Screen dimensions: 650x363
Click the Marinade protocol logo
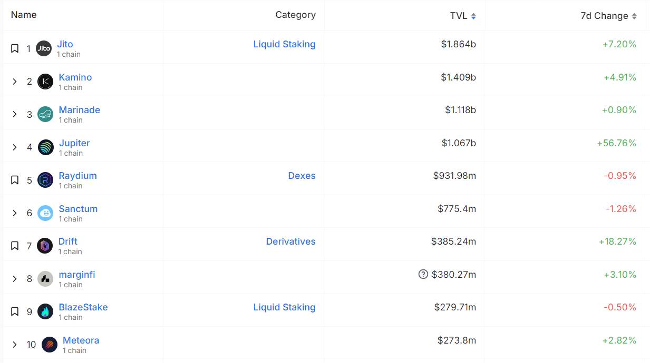(x=45, y=114)
